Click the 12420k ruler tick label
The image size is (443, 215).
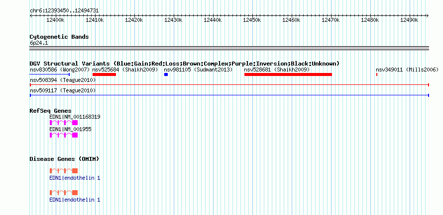pyautogui.click(x=134, y=20)
